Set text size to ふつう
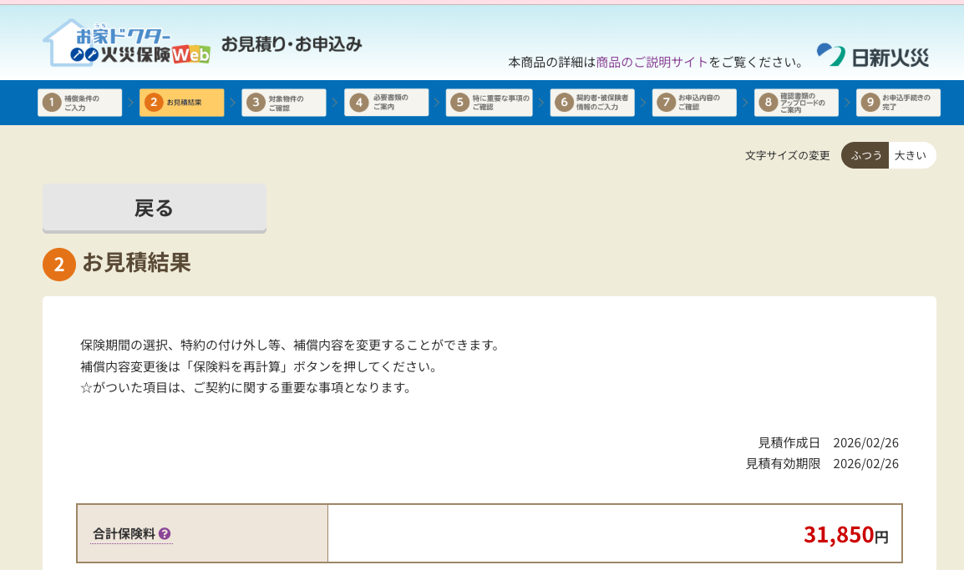Image resolution: width=964 pixels, height=570 pixels. point(865,155)
